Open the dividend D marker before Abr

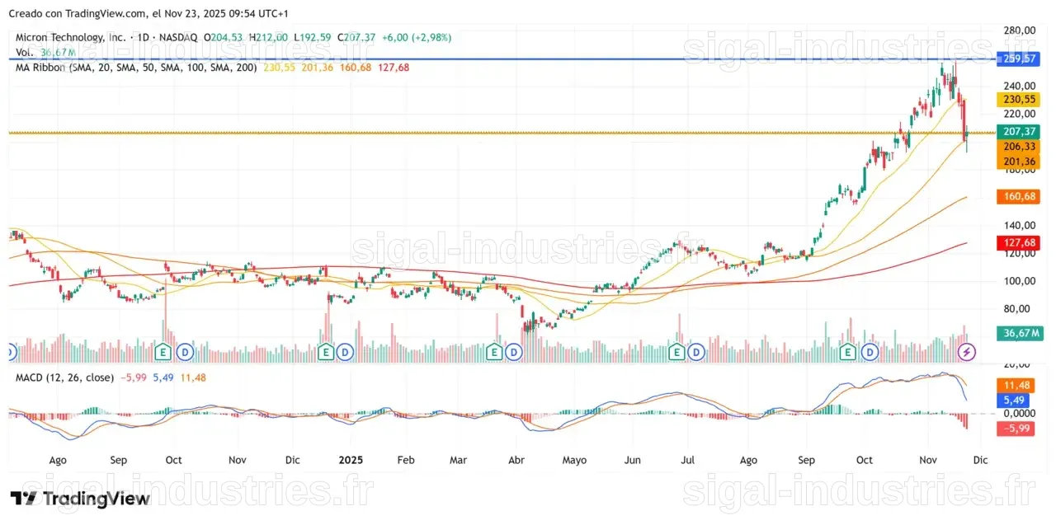513,352
